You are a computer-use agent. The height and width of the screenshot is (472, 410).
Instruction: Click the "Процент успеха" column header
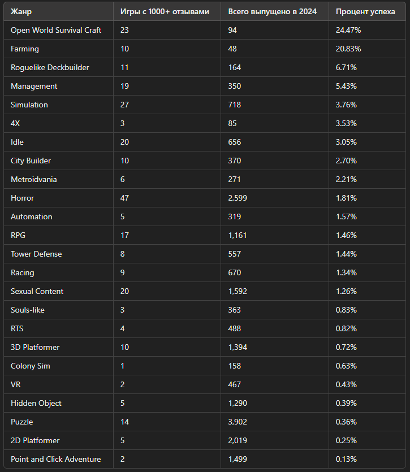pos(365,11)
